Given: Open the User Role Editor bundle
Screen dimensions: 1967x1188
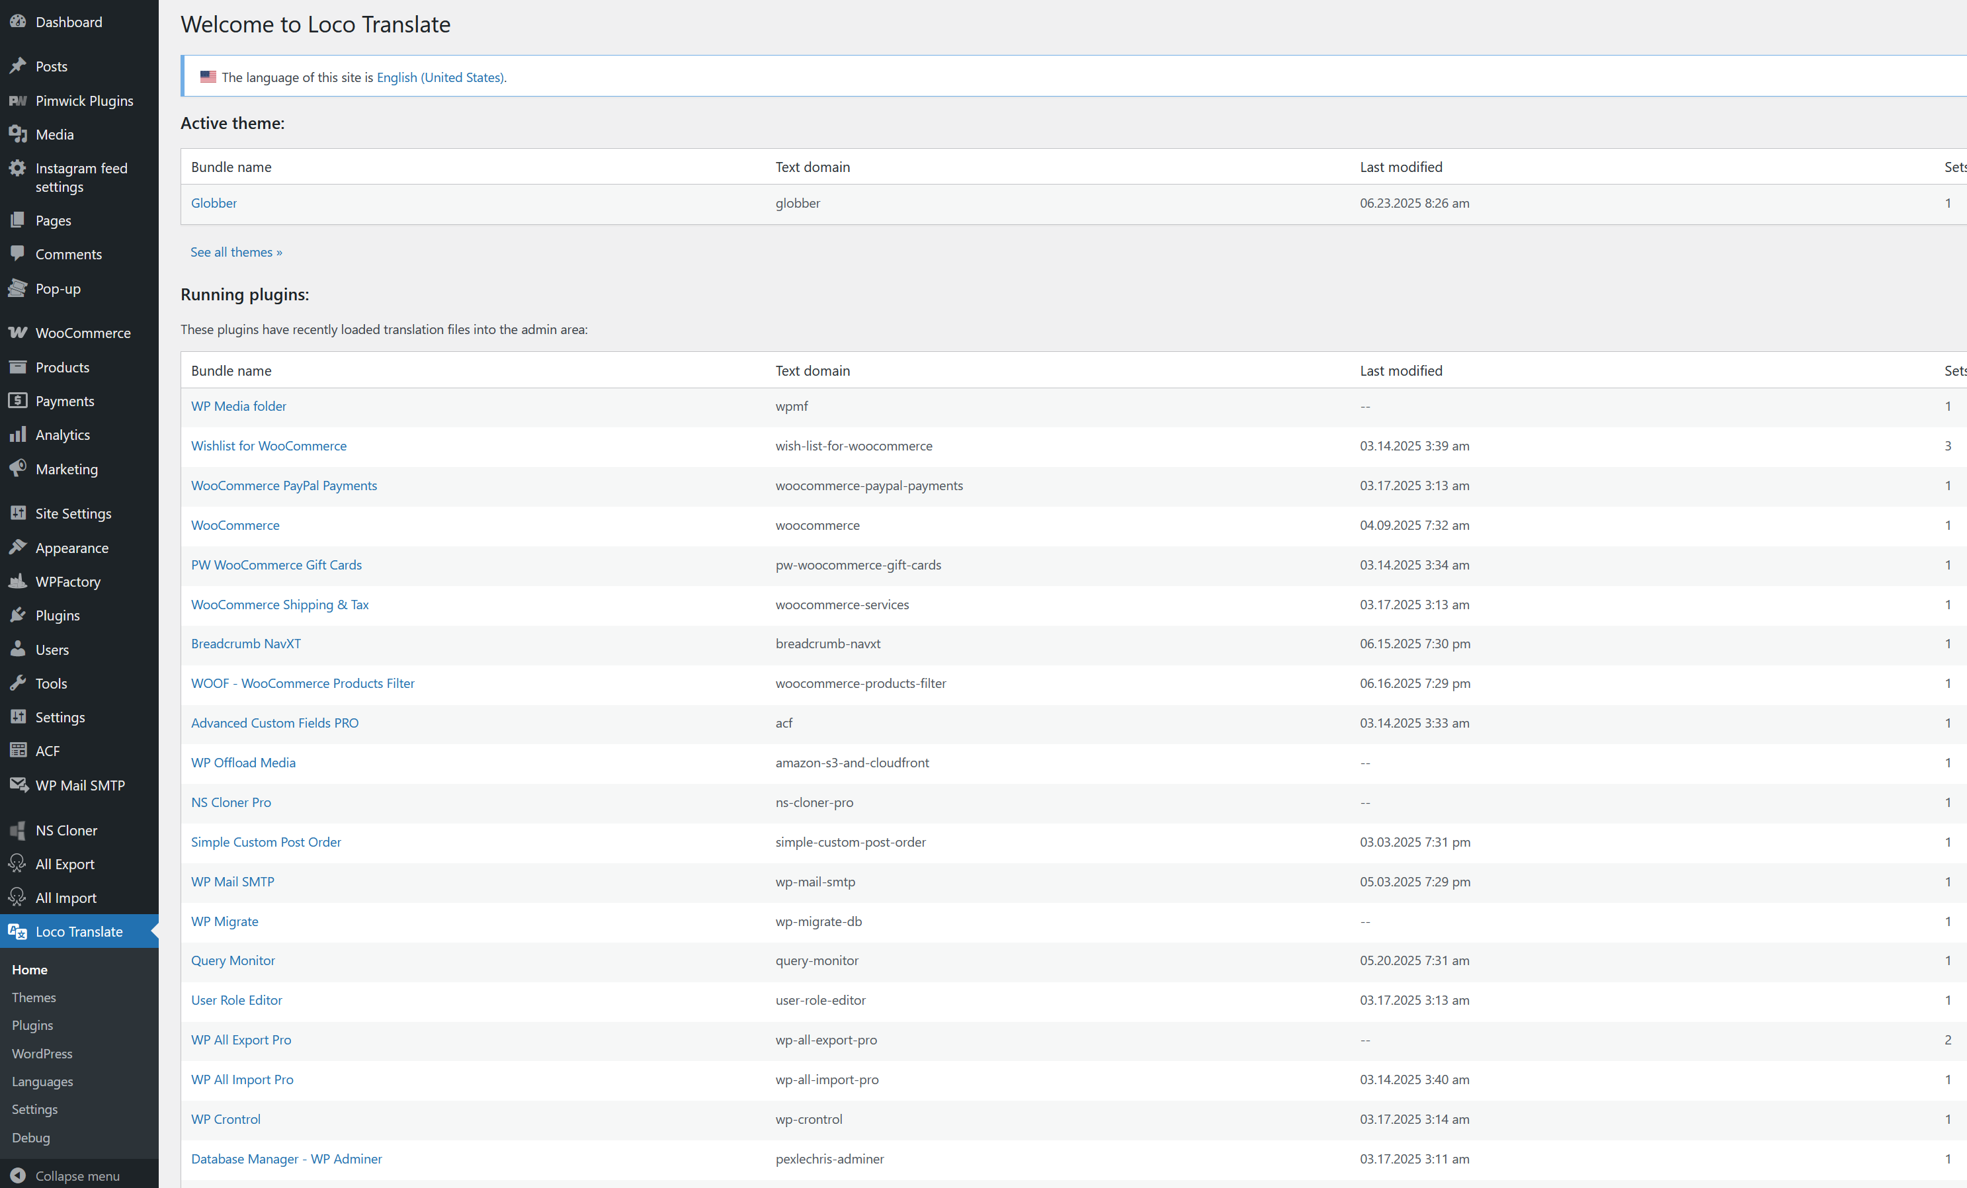Looking at the screenshot, I should point(236,1000).
